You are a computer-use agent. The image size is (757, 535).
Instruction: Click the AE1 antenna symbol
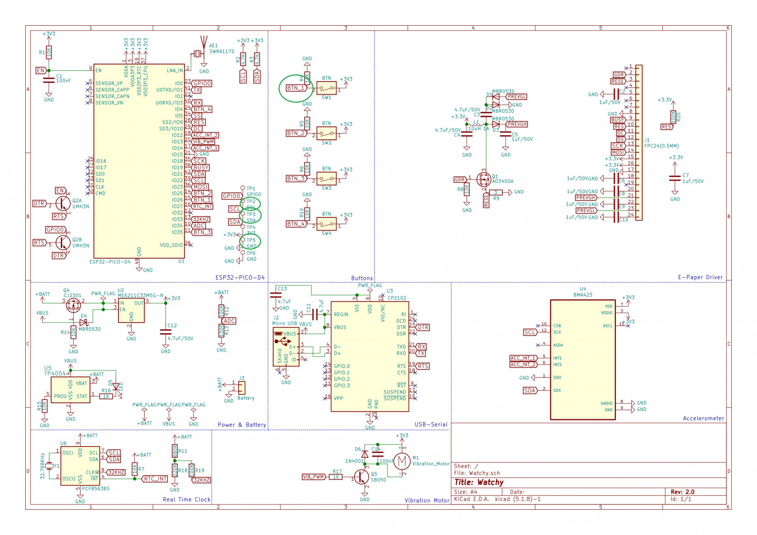point(204,47)
